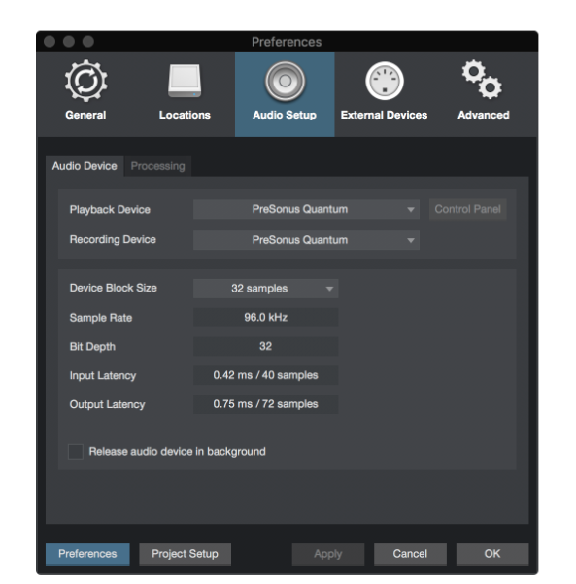Click the Sample Rate 96.0 kHz field
576x584 pixels.
pos(265,318)
